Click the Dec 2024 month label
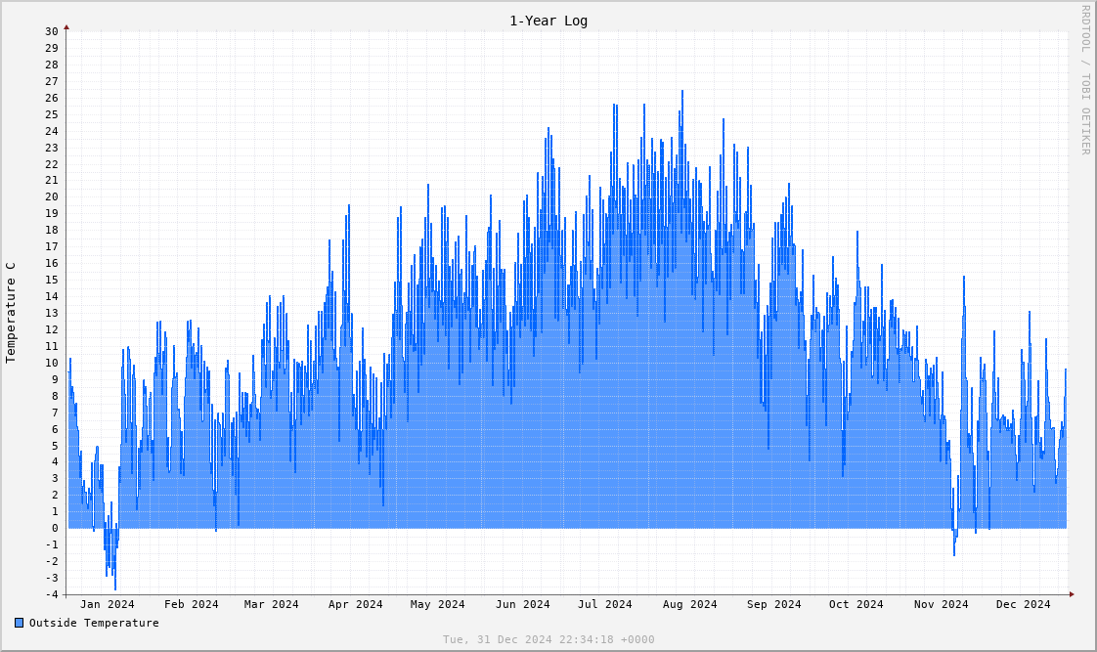1097x652 pixels. click(1024, 604)
